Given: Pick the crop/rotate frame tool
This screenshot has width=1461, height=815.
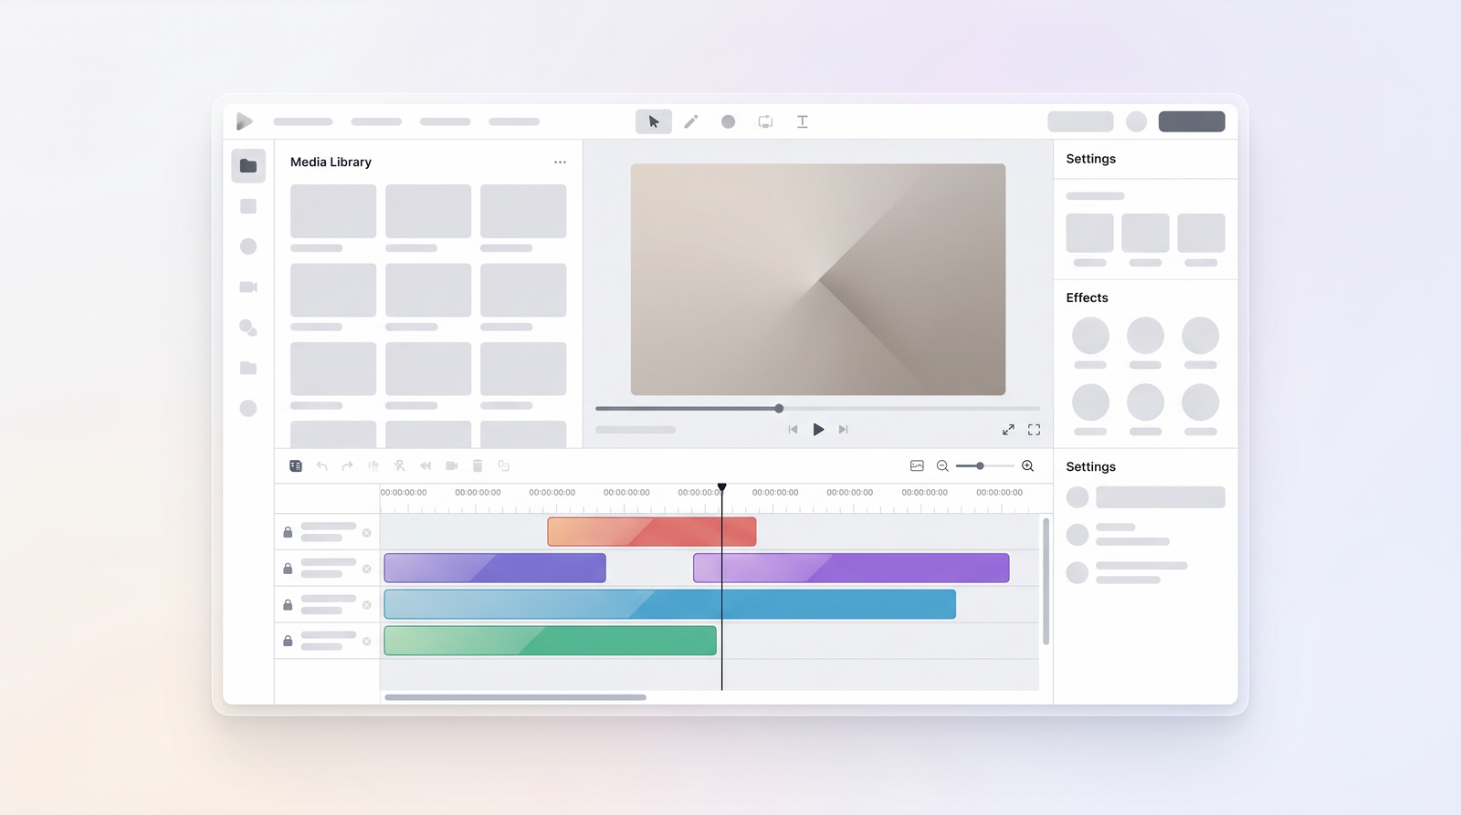Looking at the screenshot, I should point(765,121).
